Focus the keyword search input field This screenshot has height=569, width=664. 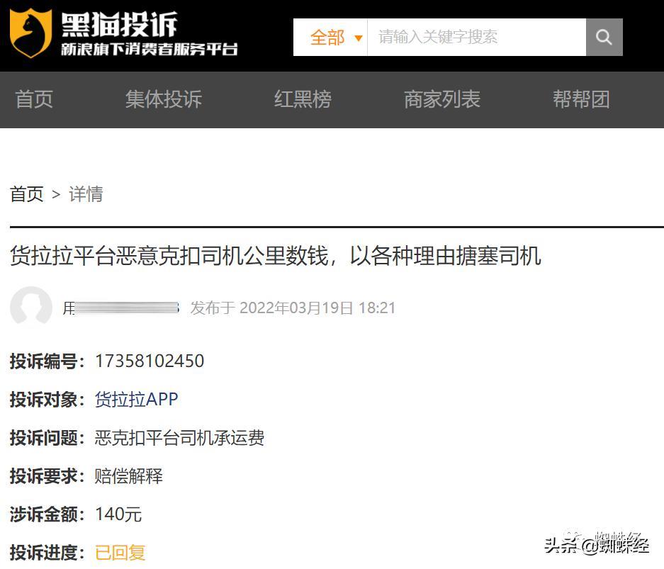point(476,38)
